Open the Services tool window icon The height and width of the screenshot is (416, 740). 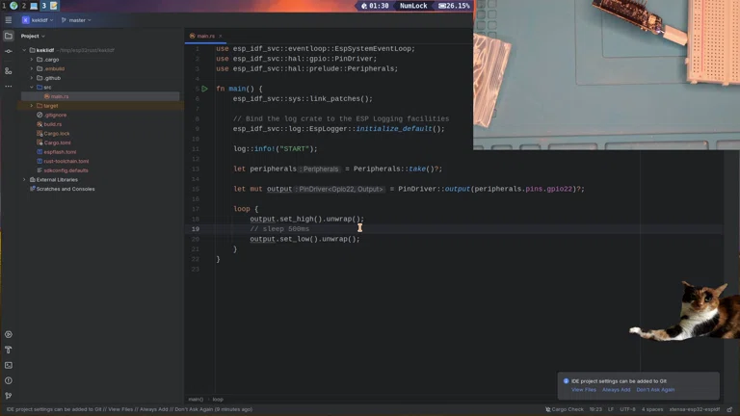(x=9, y=334)
